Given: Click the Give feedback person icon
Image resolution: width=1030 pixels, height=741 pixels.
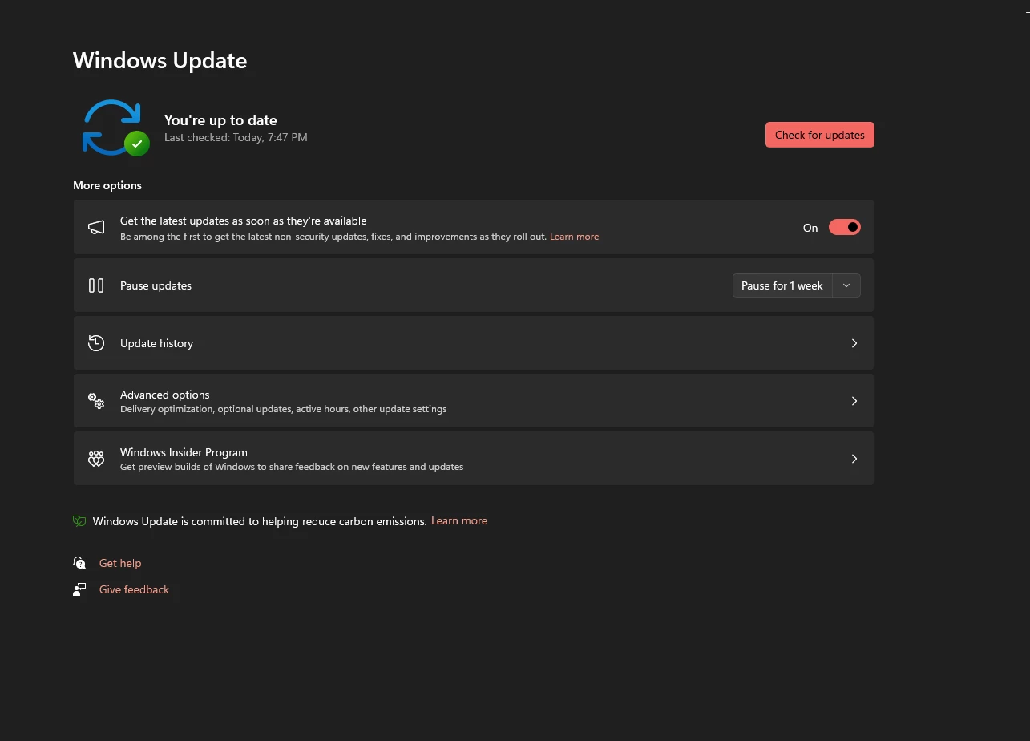Looking at the screenshot, I should [79, 589].
